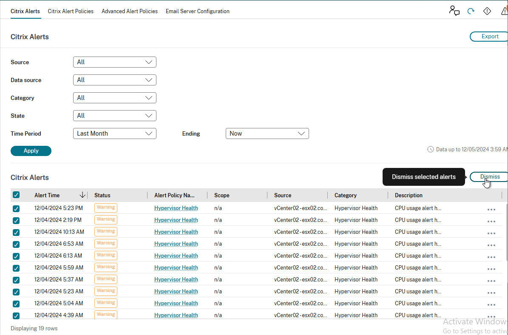Screen dimensions: 508x335
Task: Uncheck the 12/04/2024 5:04 AM alert
Action: coord(16,304)
